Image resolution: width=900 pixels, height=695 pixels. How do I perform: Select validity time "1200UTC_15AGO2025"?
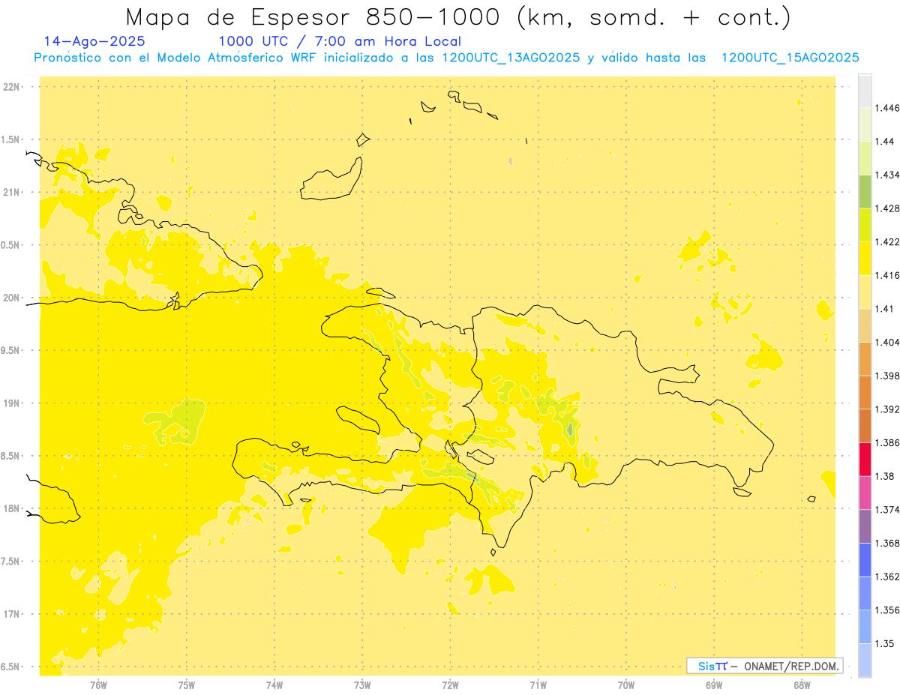[790, 58]
